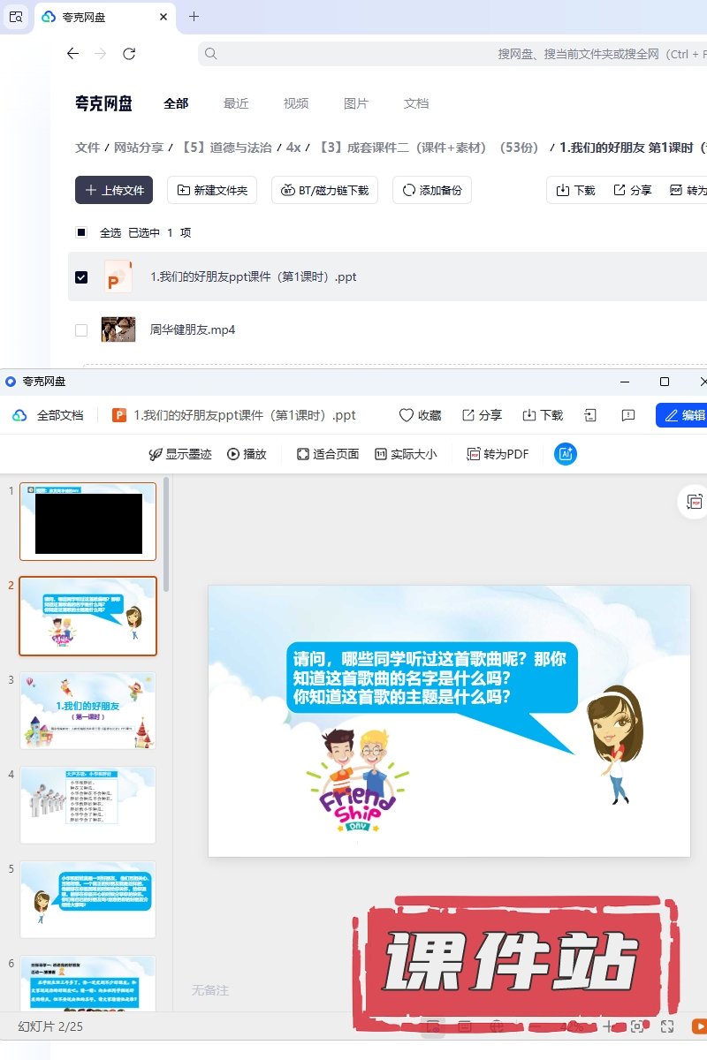
Task: Navigate to 【5】道德与法治 breadcrumb folder
Action: click(x=227, y=148)
